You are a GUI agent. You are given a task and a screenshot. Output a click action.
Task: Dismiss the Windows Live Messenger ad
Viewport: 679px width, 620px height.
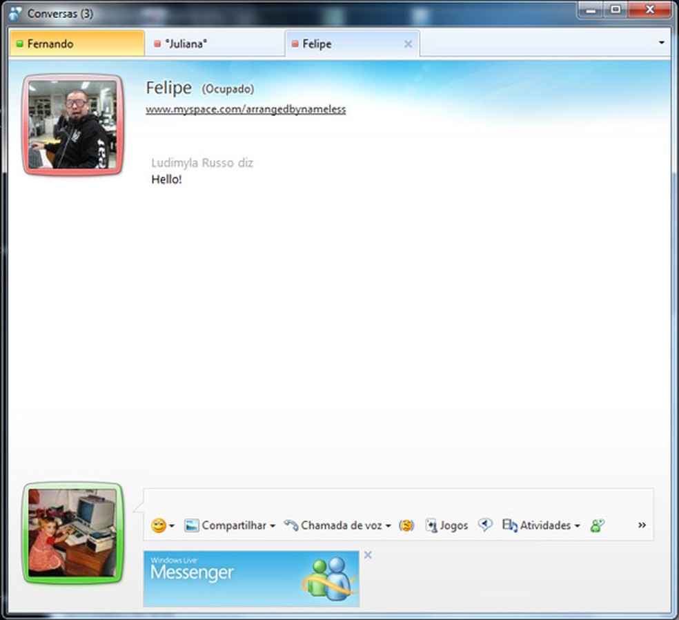coord(368,554)
